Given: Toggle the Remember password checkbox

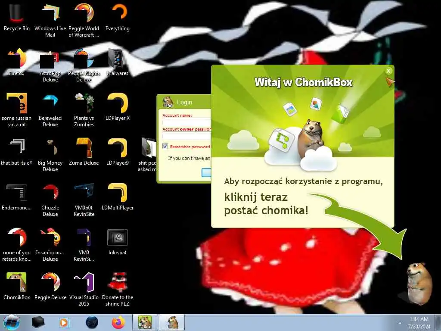Looking at the screenshot, I should pos(165,147).
